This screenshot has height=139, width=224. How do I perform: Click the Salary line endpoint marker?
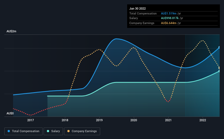[219, 71]
